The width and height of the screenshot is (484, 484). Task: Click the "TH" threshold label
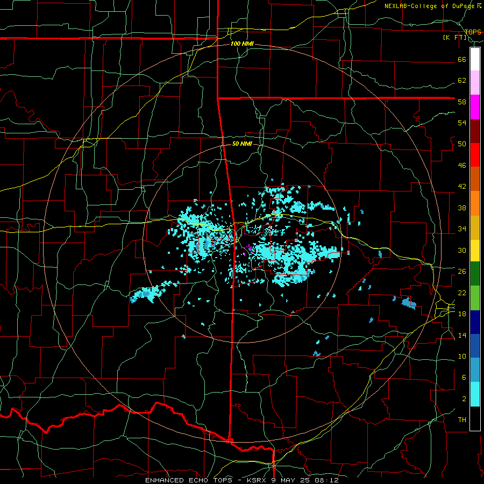pyautogui.click(x=462, y=420)
